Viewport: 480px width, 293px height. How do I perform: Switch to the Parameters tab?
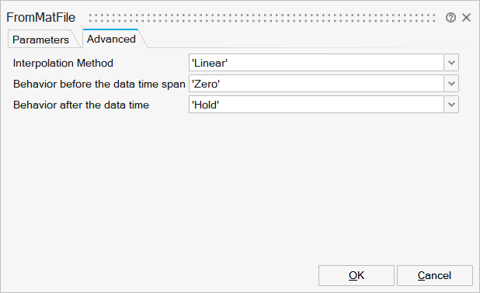(x=40, y=40)
